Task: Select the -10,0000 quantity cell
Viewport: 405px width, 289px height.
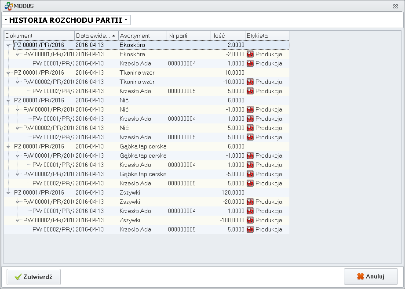Action: [228, 82]
